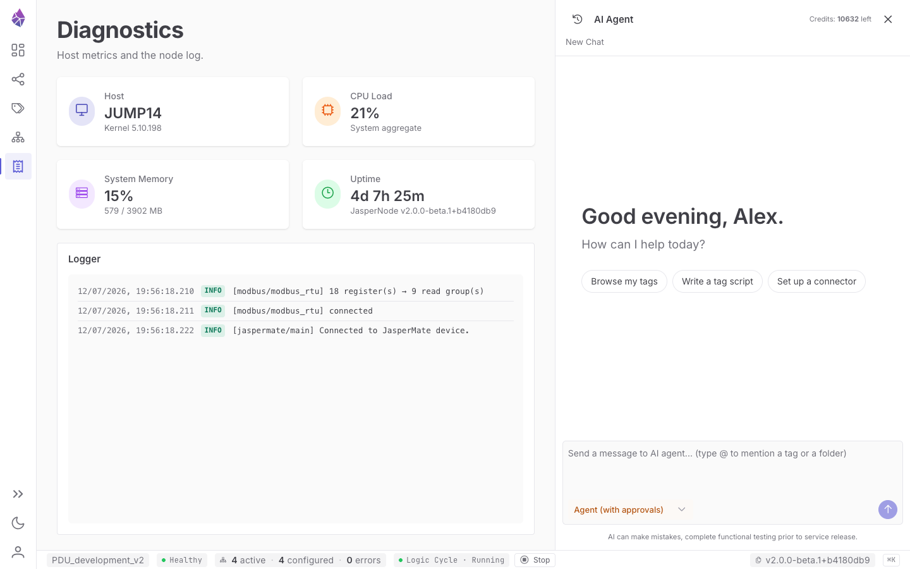This screenshot has width=910, height=569.
Task: Open AI Agent chat history icon
Action: pyautogui.click(x=577, y=19)
